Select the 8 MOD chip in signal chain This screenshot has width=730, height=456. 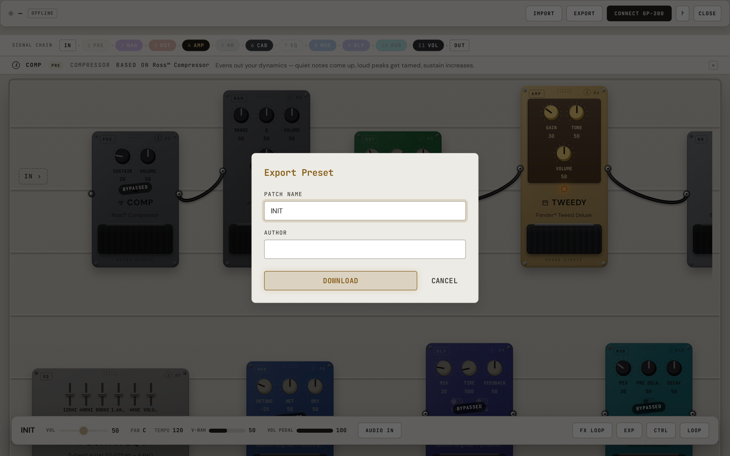(x=322, y=45)
